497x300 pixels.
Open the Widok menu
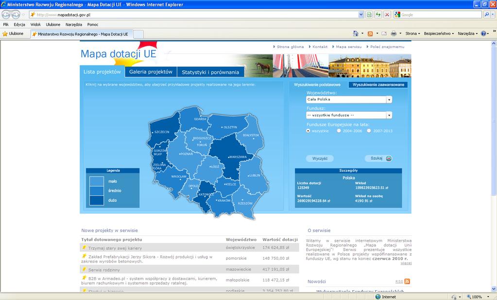(35, 24)
